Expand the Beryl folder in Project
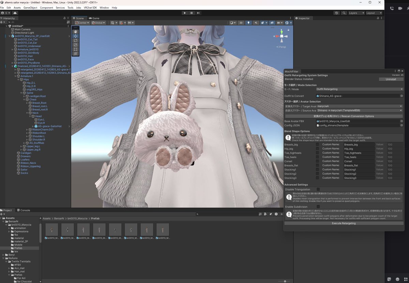 [x=3, y=255]
